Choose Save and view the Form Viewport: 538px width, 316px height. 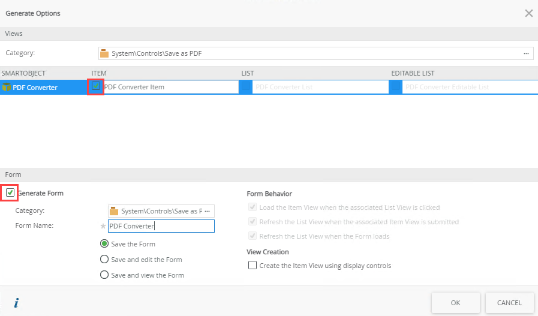(x=104, y=275)
